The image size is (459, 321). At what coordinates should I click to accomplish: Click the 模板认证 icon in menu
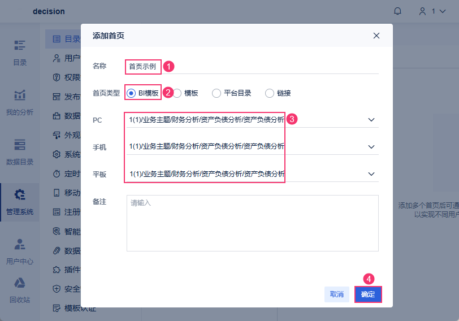[57, 308]
